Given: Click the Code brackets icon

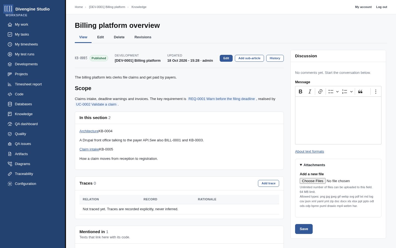Looking at the screenshot, I should coord(10,94).
